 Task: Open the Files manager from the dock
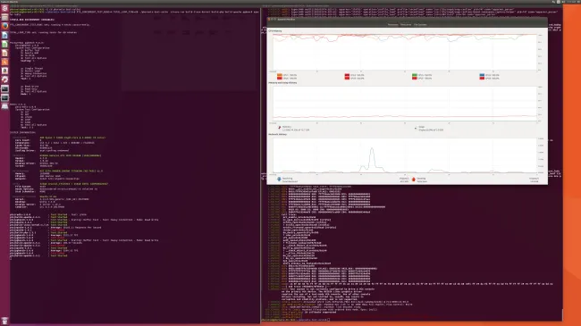4,17
